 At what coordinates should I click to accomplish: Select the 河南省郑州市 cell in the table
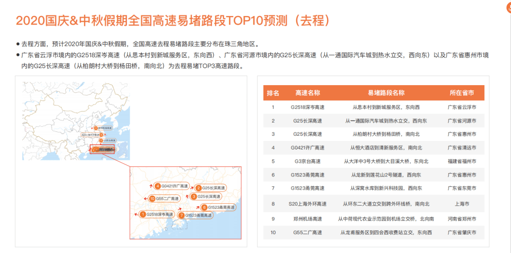(x=462, y=219)
